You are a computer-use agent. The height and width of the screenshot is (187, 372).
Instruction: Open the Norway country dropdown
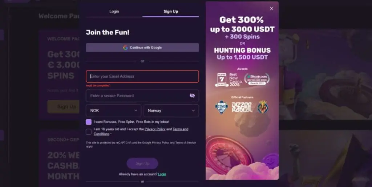click(x=171, y=111)
